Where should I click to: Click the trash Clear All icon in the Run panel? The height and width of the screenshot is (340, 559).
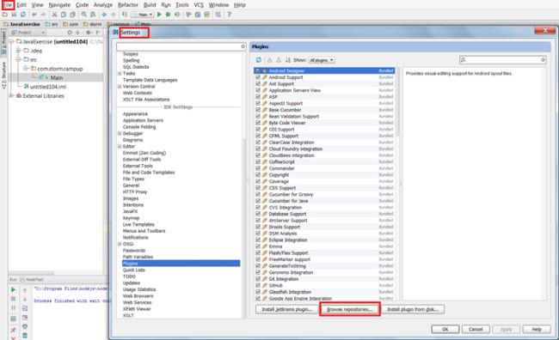tap(25, 335)
